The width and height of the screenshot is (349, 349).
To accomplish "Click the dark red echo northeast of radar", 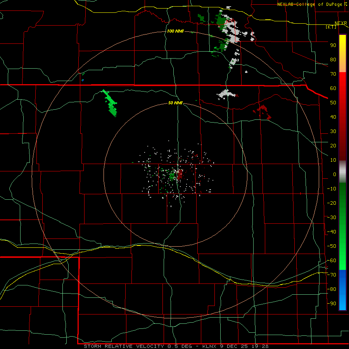I will (263, 112).
